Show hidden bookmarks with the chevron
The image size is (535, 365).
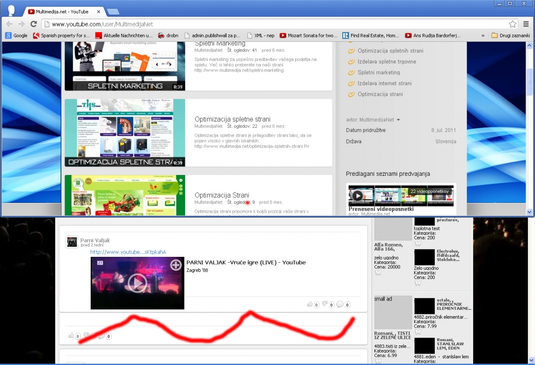[483, 36]
